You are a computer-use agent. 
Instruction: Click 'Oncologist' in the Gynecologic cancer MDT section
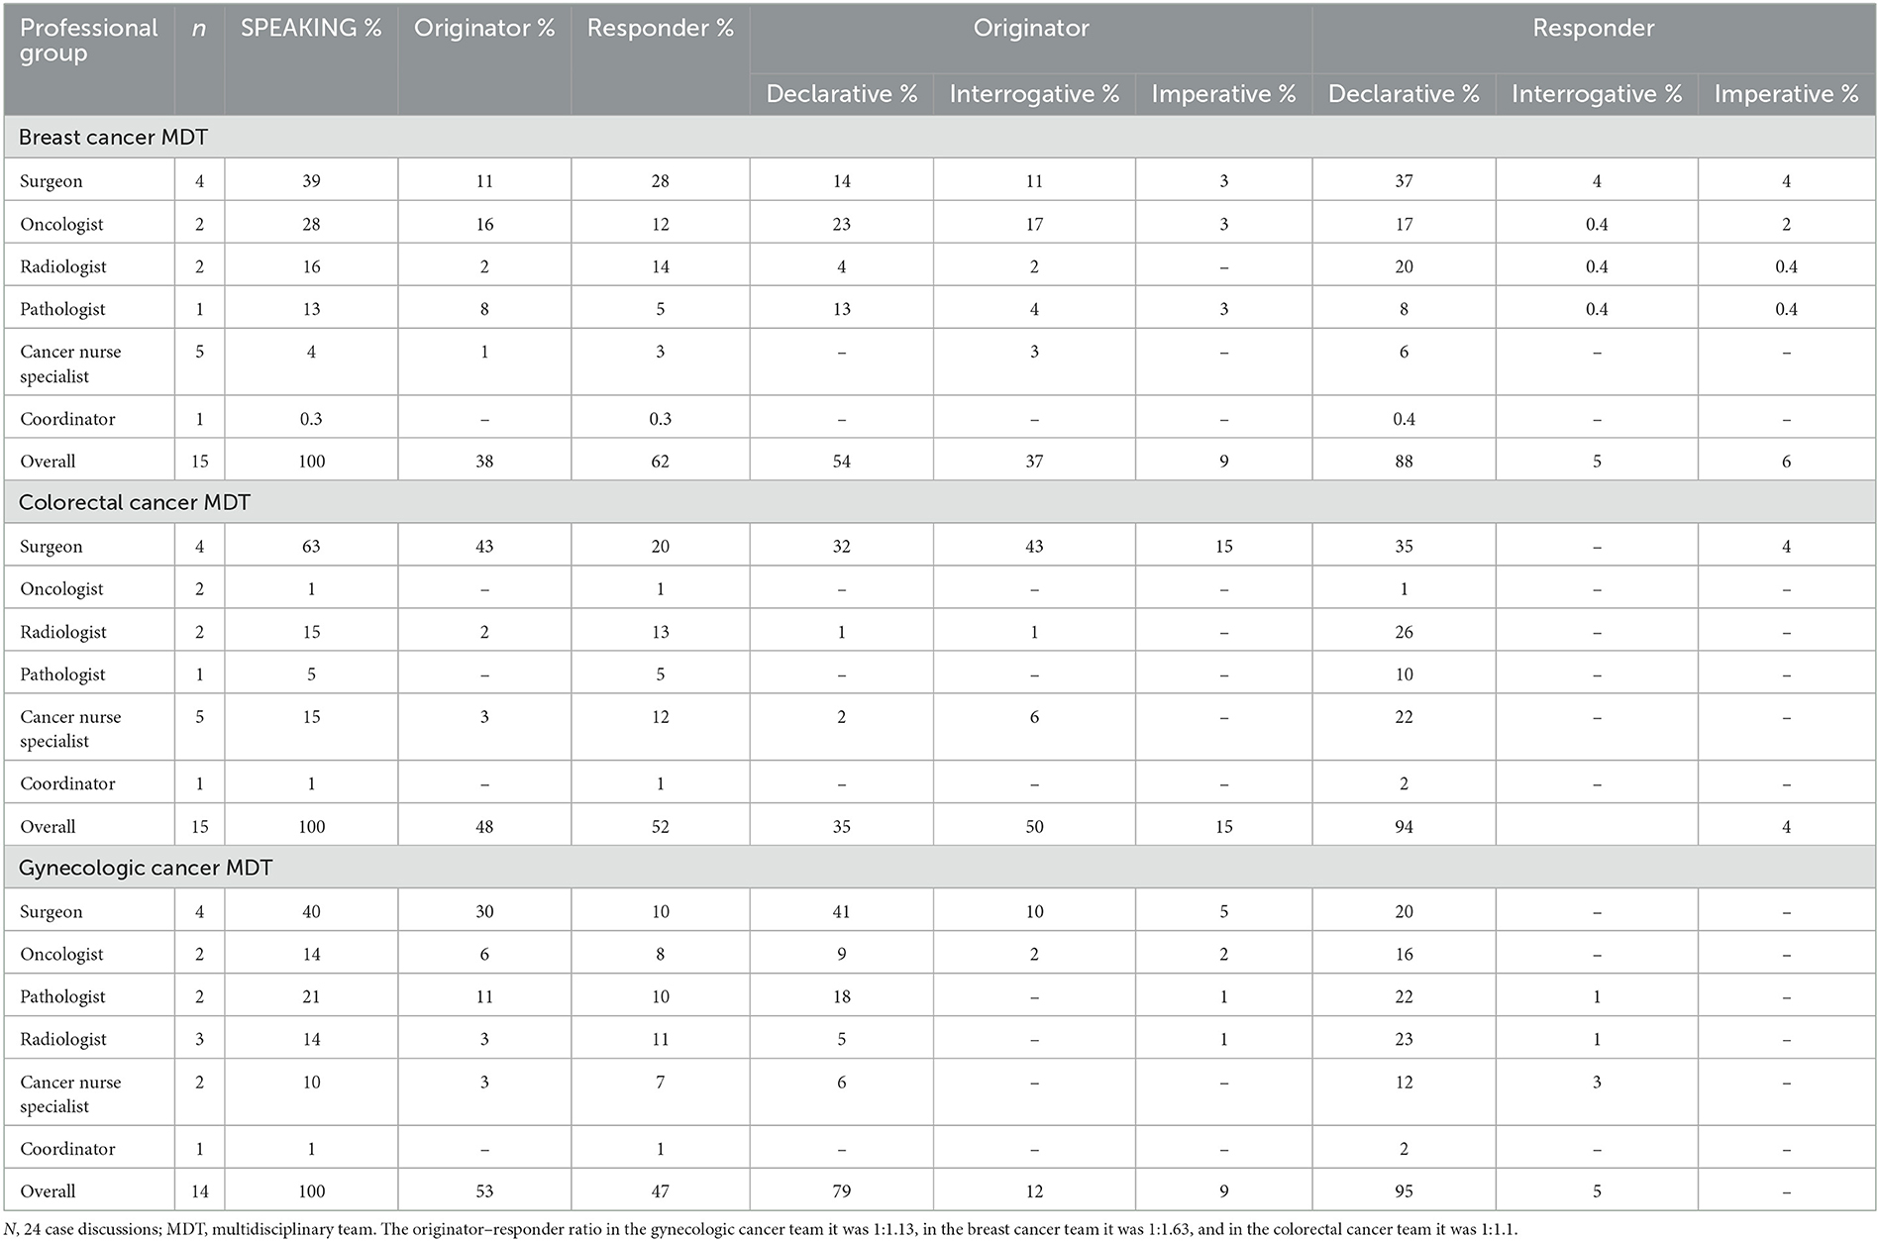61,955
